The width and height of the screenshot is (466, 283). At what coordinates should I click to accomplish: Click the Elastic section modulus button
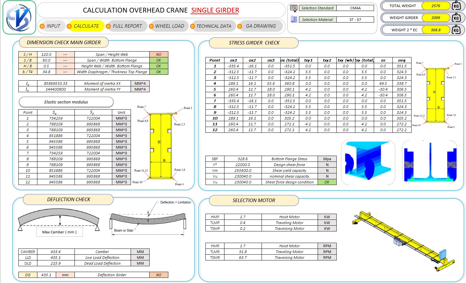pos(66,102)
